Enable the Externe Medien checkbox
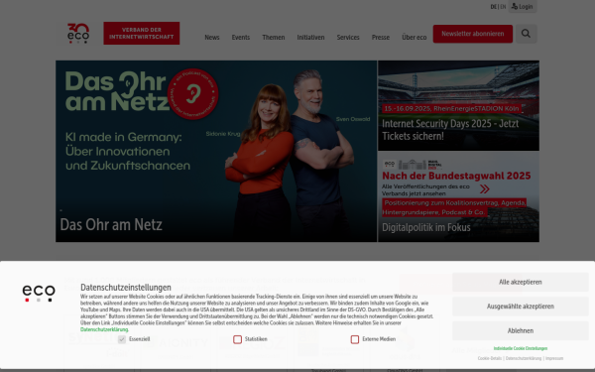 [x=355, y=339]
